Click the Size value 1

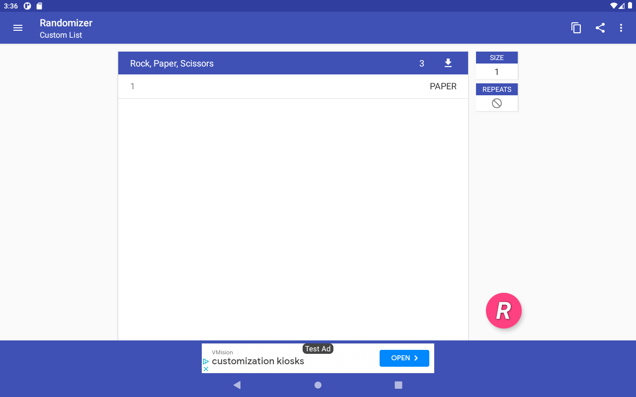coord(497,72)
